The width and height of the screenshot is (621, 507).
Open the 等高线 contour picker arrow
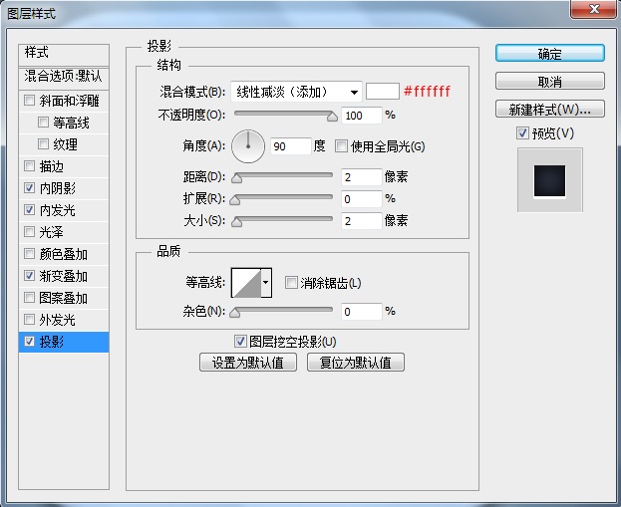[x=266, y=283]
